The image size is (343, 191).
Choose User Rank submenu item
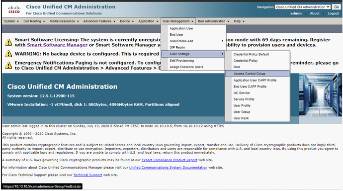(x=257, y=118)
